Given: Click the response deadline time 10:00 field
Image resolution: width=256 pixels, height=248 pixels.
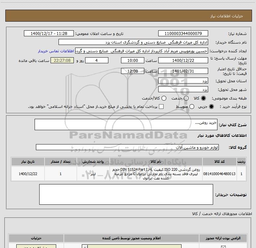Looking at the screenshot, I should (133, 61).
